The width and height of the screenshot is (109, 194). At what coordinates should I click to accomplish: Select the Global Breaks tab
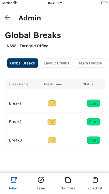[x=23, y=63]
